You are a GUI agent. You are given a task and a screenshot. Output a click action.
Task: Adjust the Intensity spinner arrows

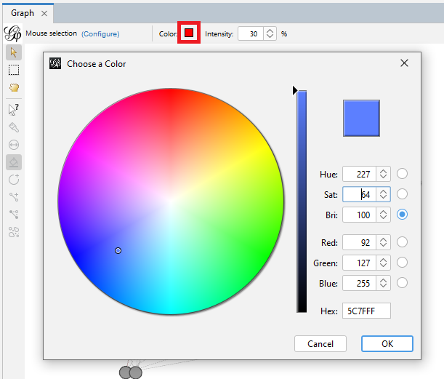pyautogui.click(x=270, y=33)
